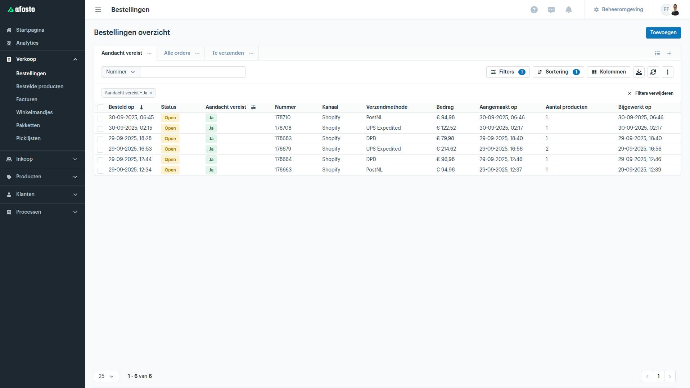The image size is (690, 388).
Task: Check the box for order 178710
Action: point(100,118)
